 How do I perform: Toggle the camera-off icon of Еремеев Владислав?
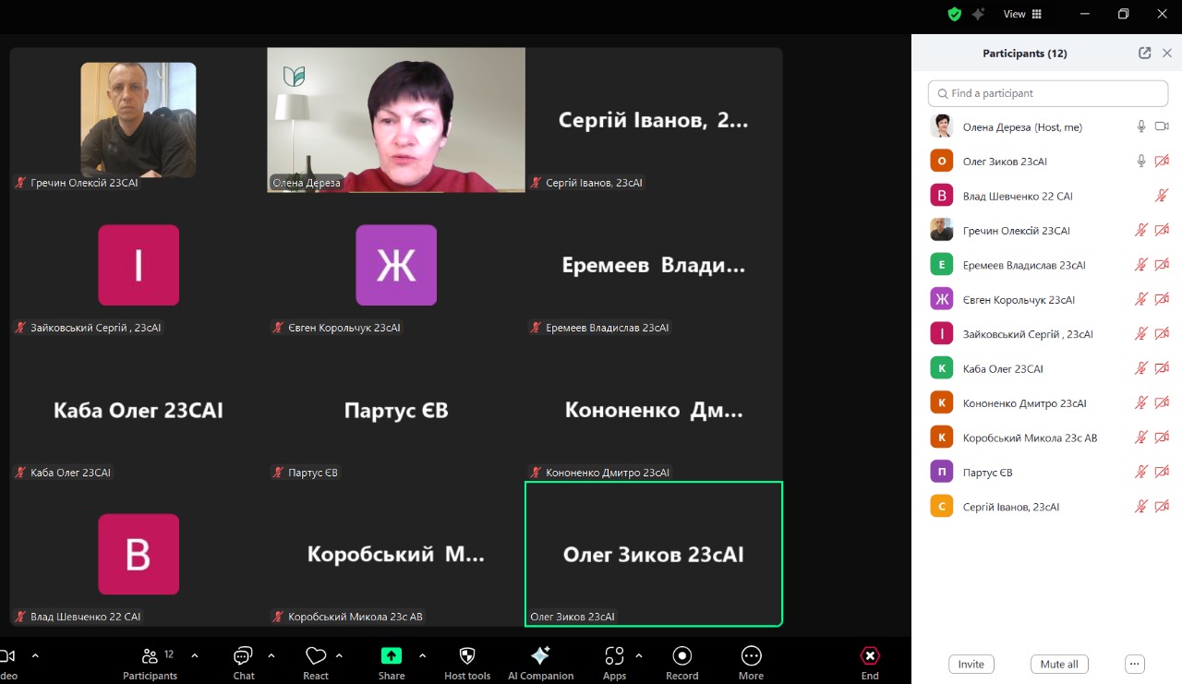click(x=1162, y=265)
